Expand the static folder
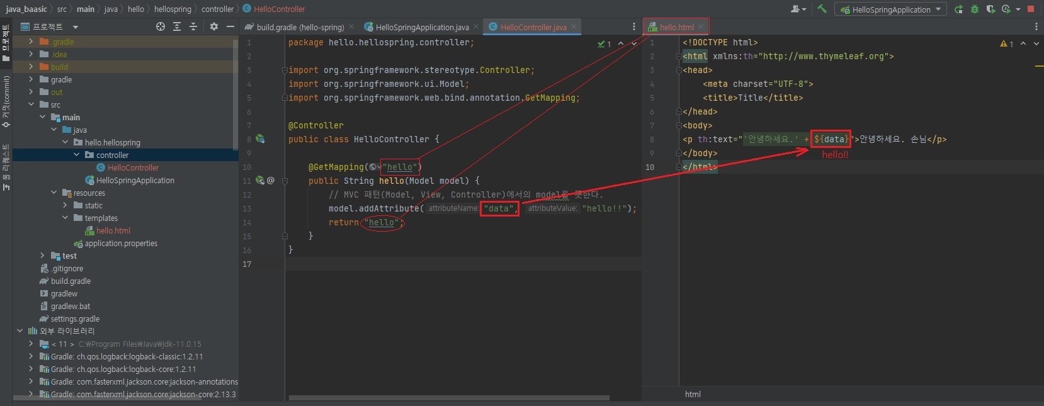This screenshot has height=406, width=1044. pyautogui.click(x=65, y=205)
